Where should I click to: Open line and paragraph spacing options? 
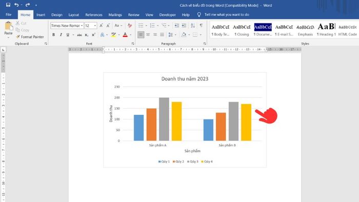pos(171,35)
